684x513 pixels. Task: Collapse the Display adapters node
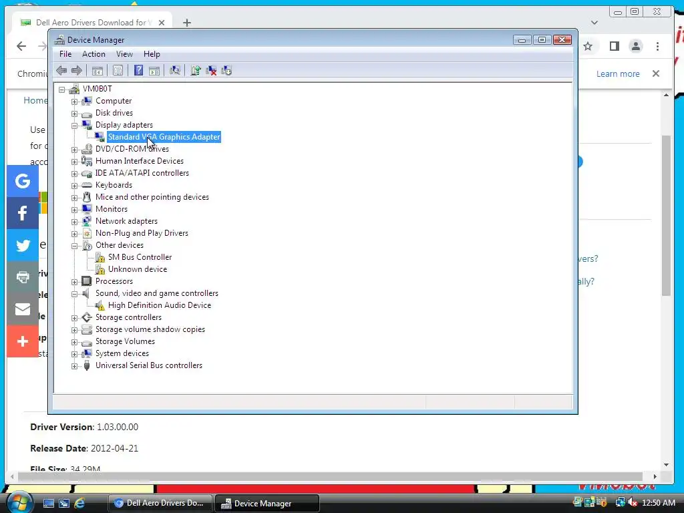75,126
